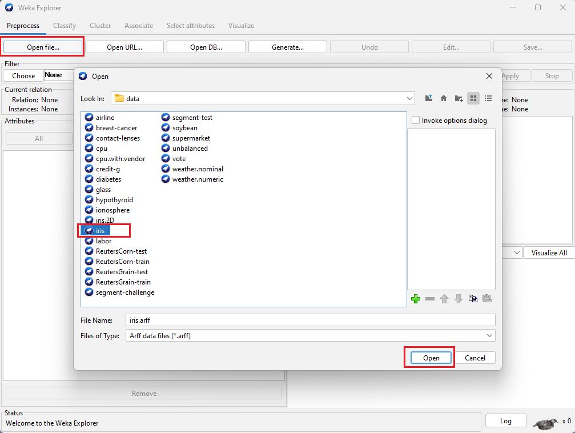
Task: Switch to details list view in file chooser
Action: [x=488, y=98]
